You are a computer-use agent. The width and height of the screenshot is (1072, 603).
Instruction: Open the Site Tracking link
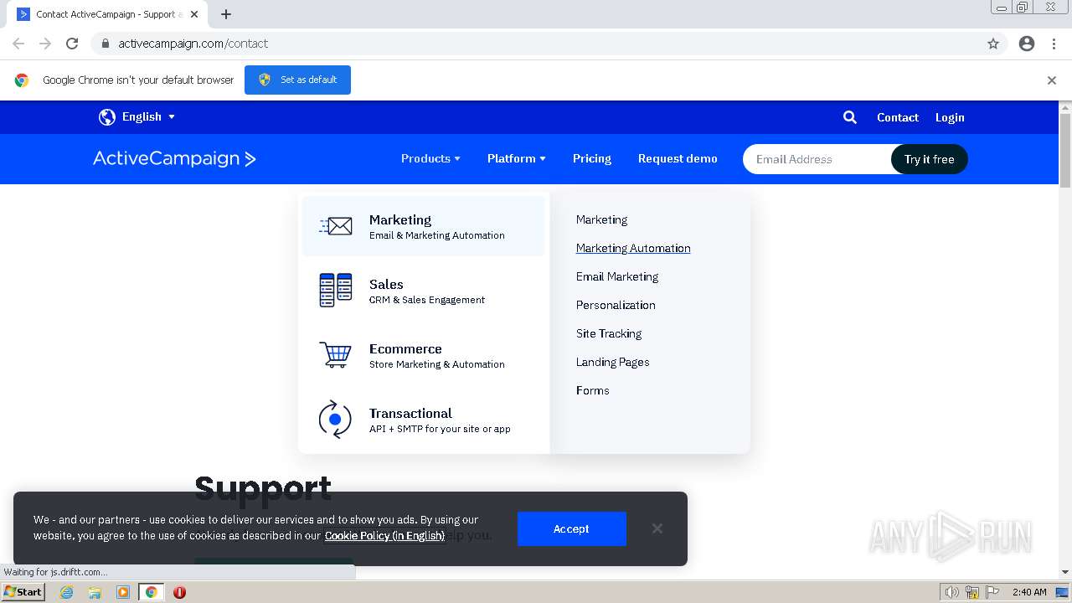pos(609,333)
